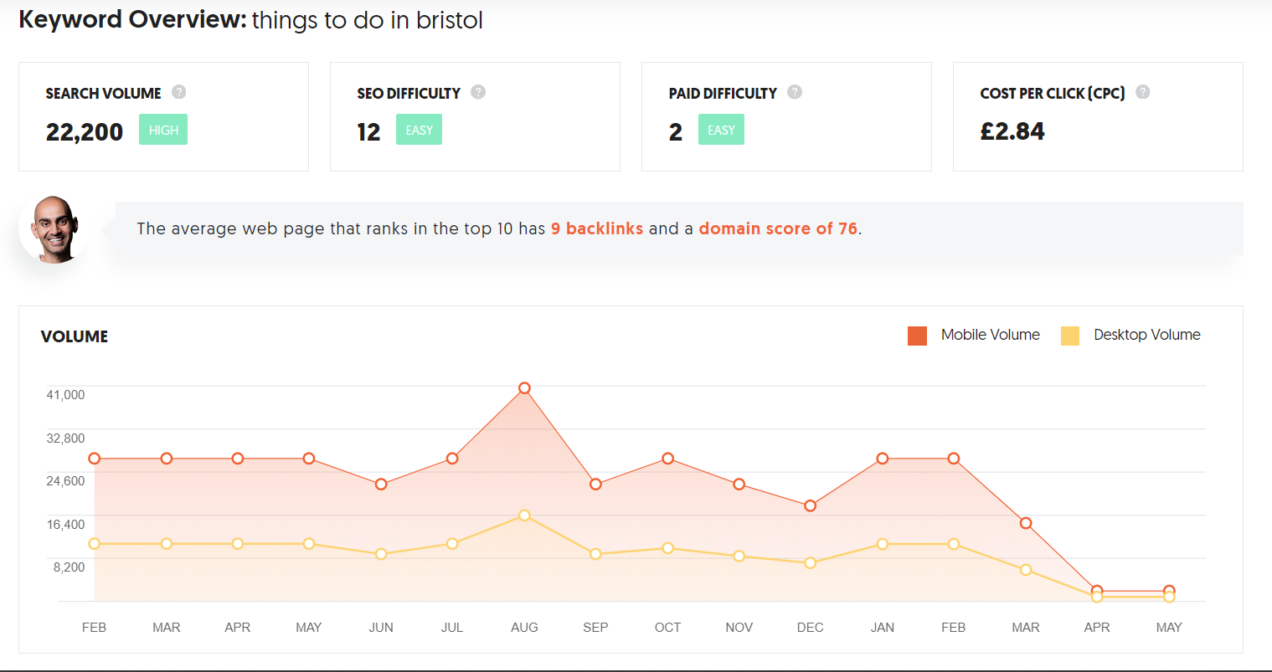The image size is (1272, 672).
Task: Open the domain score of 76 link
Action: pos(778,228)
